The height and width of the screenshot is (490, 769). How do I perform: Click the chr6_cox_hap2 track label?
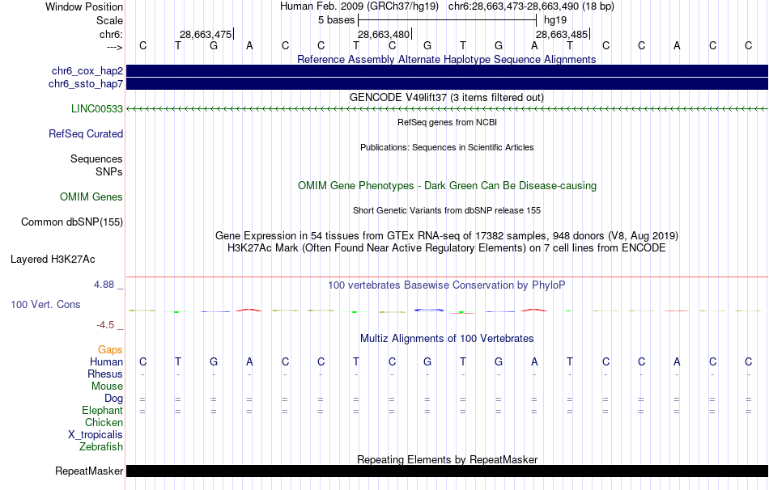87,71
